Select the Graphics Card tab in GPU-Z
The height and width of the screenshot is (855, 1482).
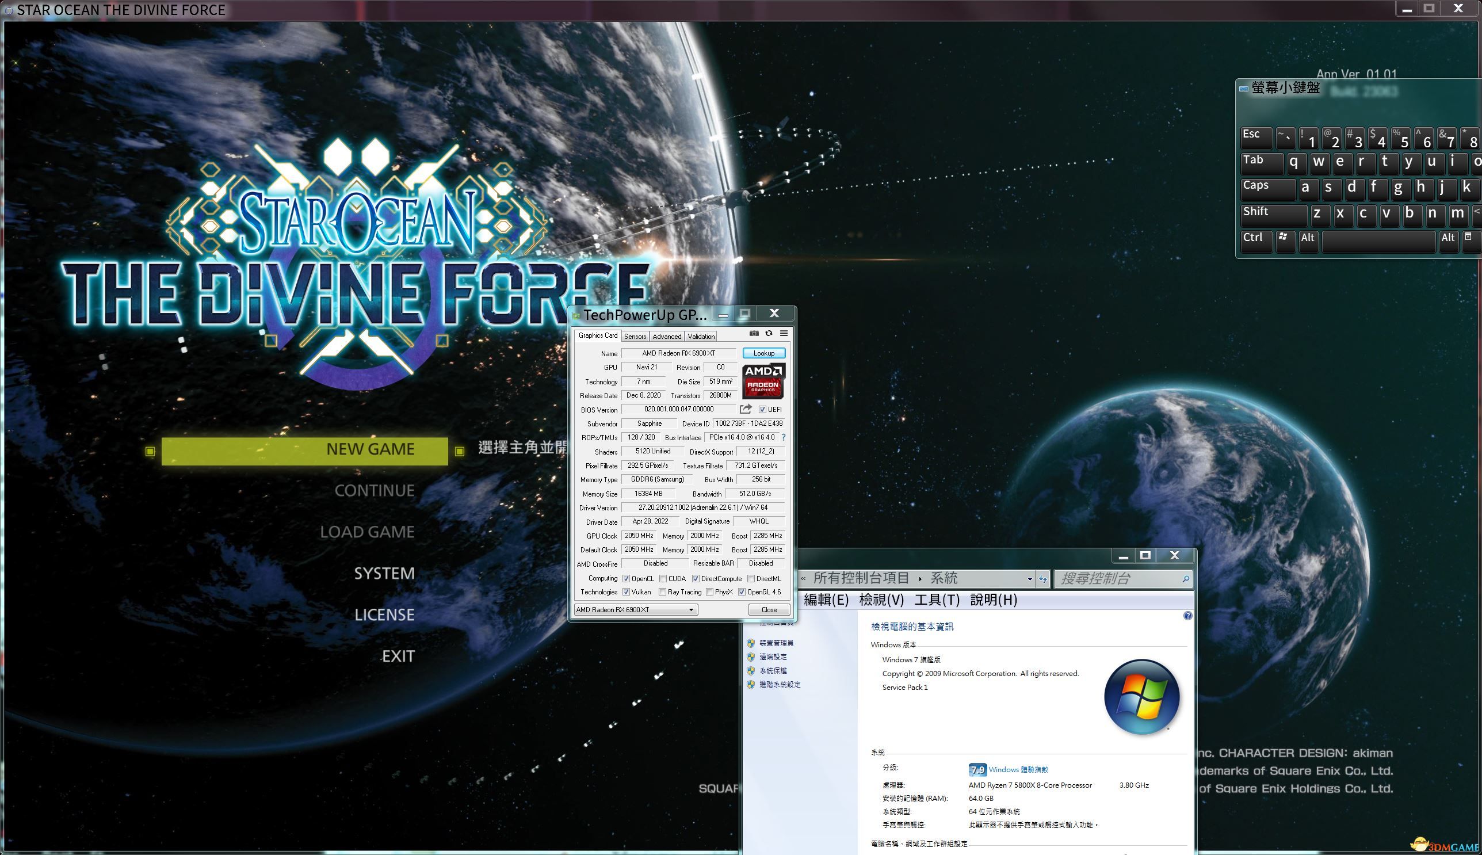(x=598, y=335)
